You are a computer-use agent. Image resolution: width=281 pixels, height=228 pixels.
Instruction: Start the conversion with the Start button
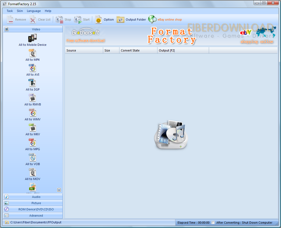(x=82, y=19)
